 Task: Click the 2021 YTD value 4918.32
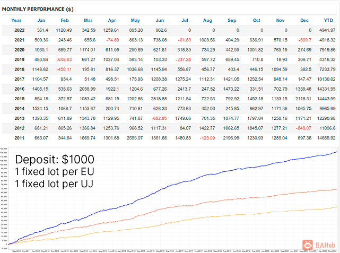(x=327, y=40)
